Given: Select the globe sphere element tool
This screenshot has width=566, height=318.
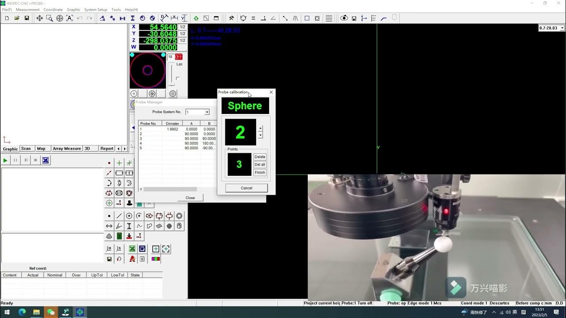Looking at the screenshot, I should 169,226.
